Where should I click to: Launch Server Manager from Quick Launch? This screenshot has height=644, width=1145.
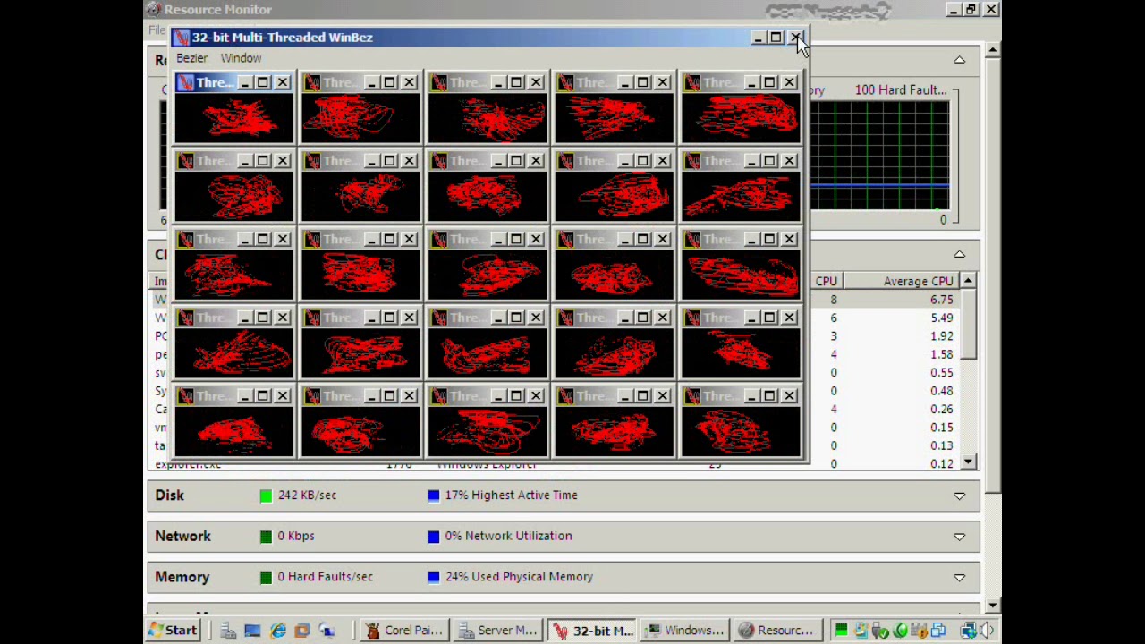click(x=227, y=631)
